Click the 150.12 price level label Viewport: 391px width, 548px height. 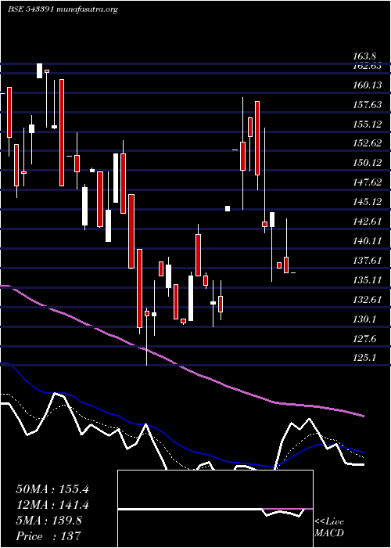(368, 163)
